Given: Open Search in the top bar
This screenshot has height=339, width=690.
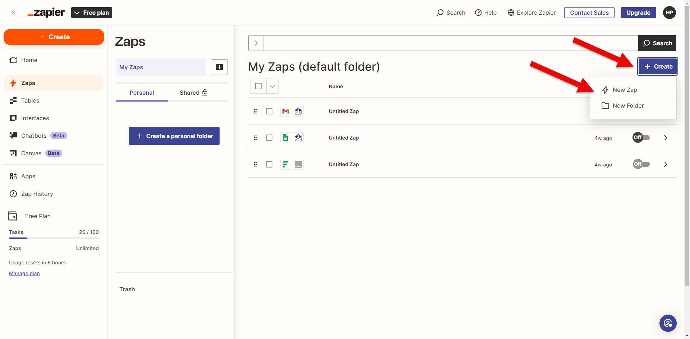Looking at the screenshot, I should pos(451,13).
